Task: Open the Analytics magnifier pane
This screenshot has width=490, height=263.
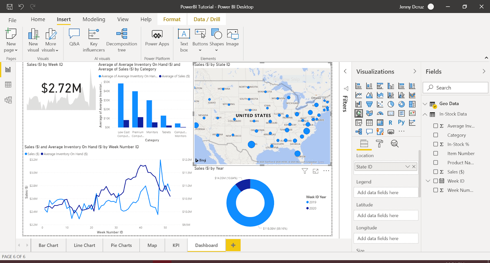Action: pyautogui.click(x=395, y=144)
